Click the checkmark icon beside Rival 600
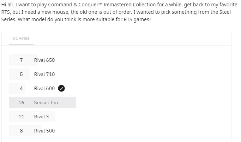 (61, 88)
